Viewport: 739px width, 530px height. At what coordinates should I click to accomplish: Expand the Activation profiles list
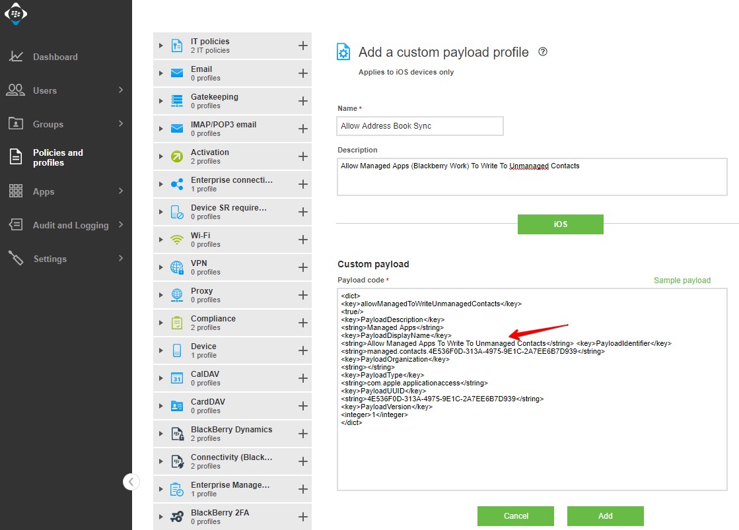coord(160,156)
